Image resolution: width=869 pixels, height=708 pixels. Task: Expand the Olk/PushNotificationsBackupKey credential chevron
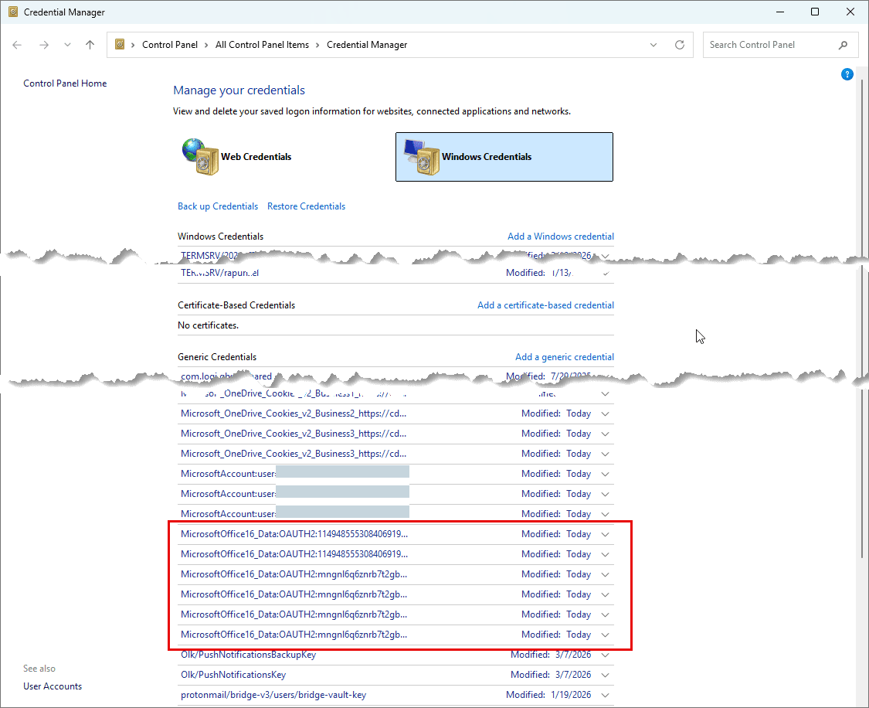(x=605, y=655)
